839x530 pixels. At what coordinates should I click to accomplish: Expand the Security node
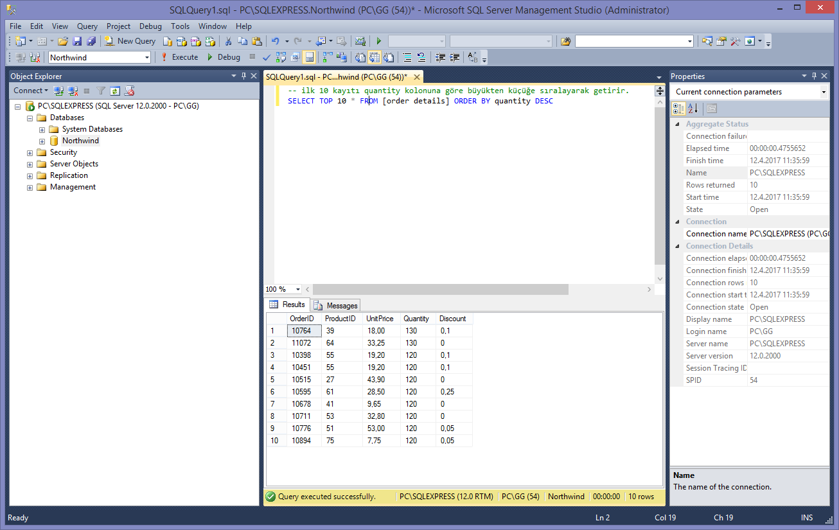tap(30, 152)
